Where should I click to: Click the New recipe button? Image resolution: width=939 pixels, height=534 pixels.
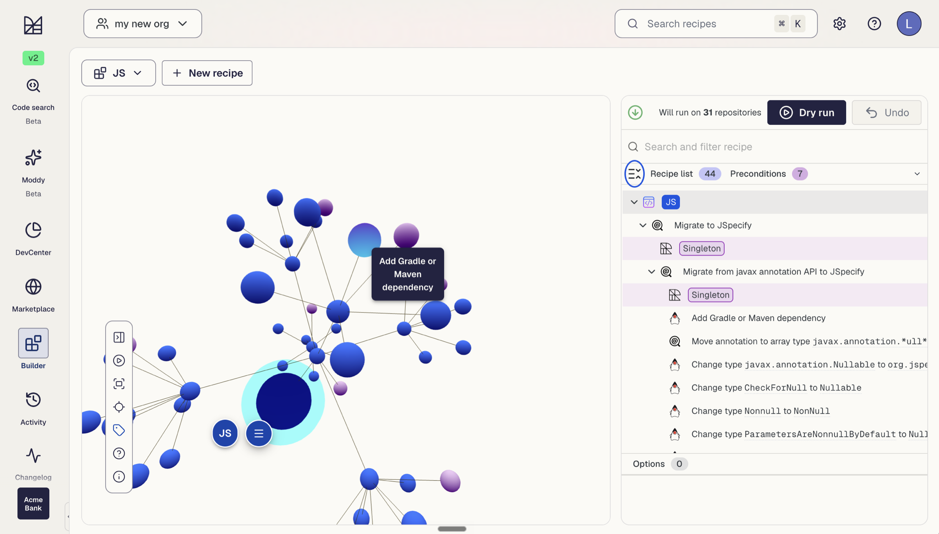click(x=207, y=73)
